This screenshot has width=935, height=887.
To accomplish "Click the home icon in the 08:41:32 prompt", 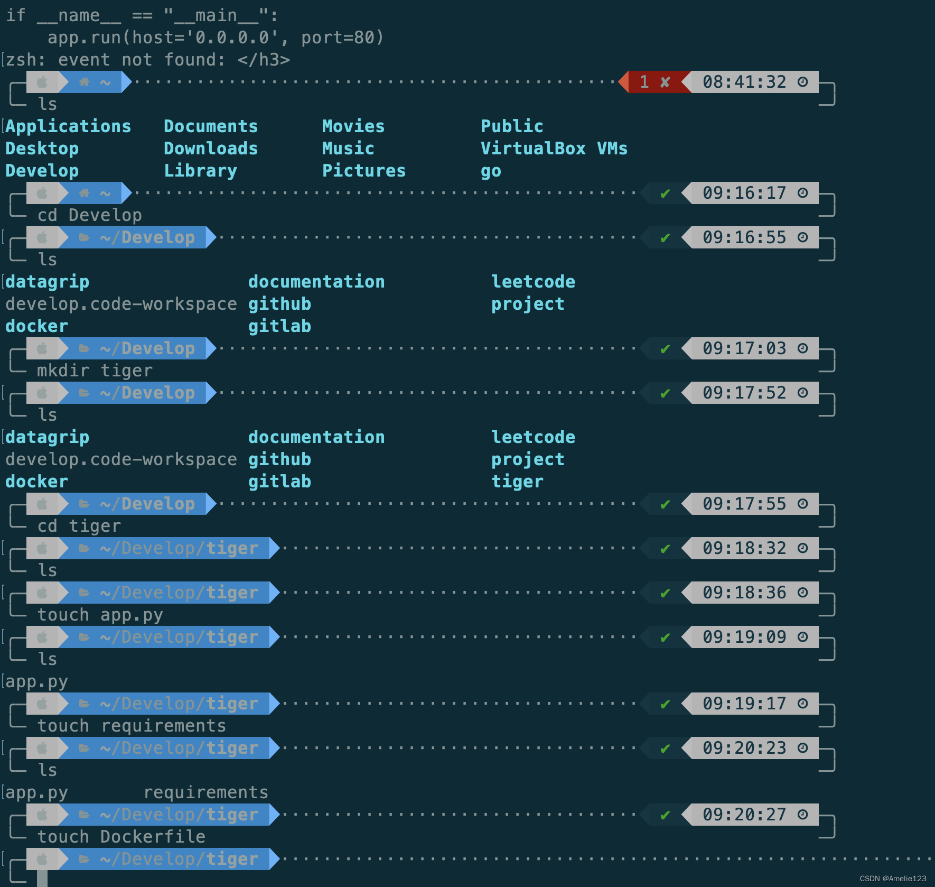I will (x=85, y=82).
